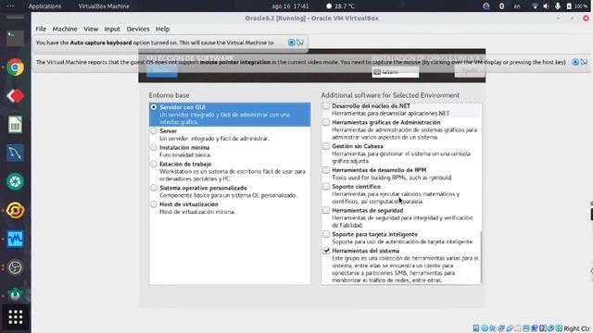Enable the Gestión sin Cabeza add-on
Viewport: 593px width, 333px height.
click(x=326, y=146)
